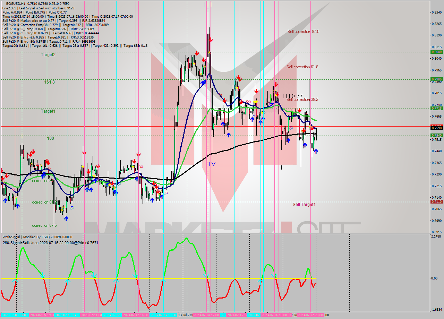Click the 0.7290 price axis value
Viewport: 444px width, 319px height.
click(x=436, y=174)
